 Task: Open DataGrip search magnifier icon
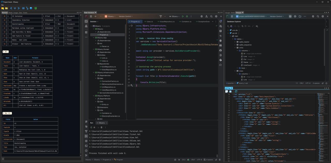click(318, 16)
